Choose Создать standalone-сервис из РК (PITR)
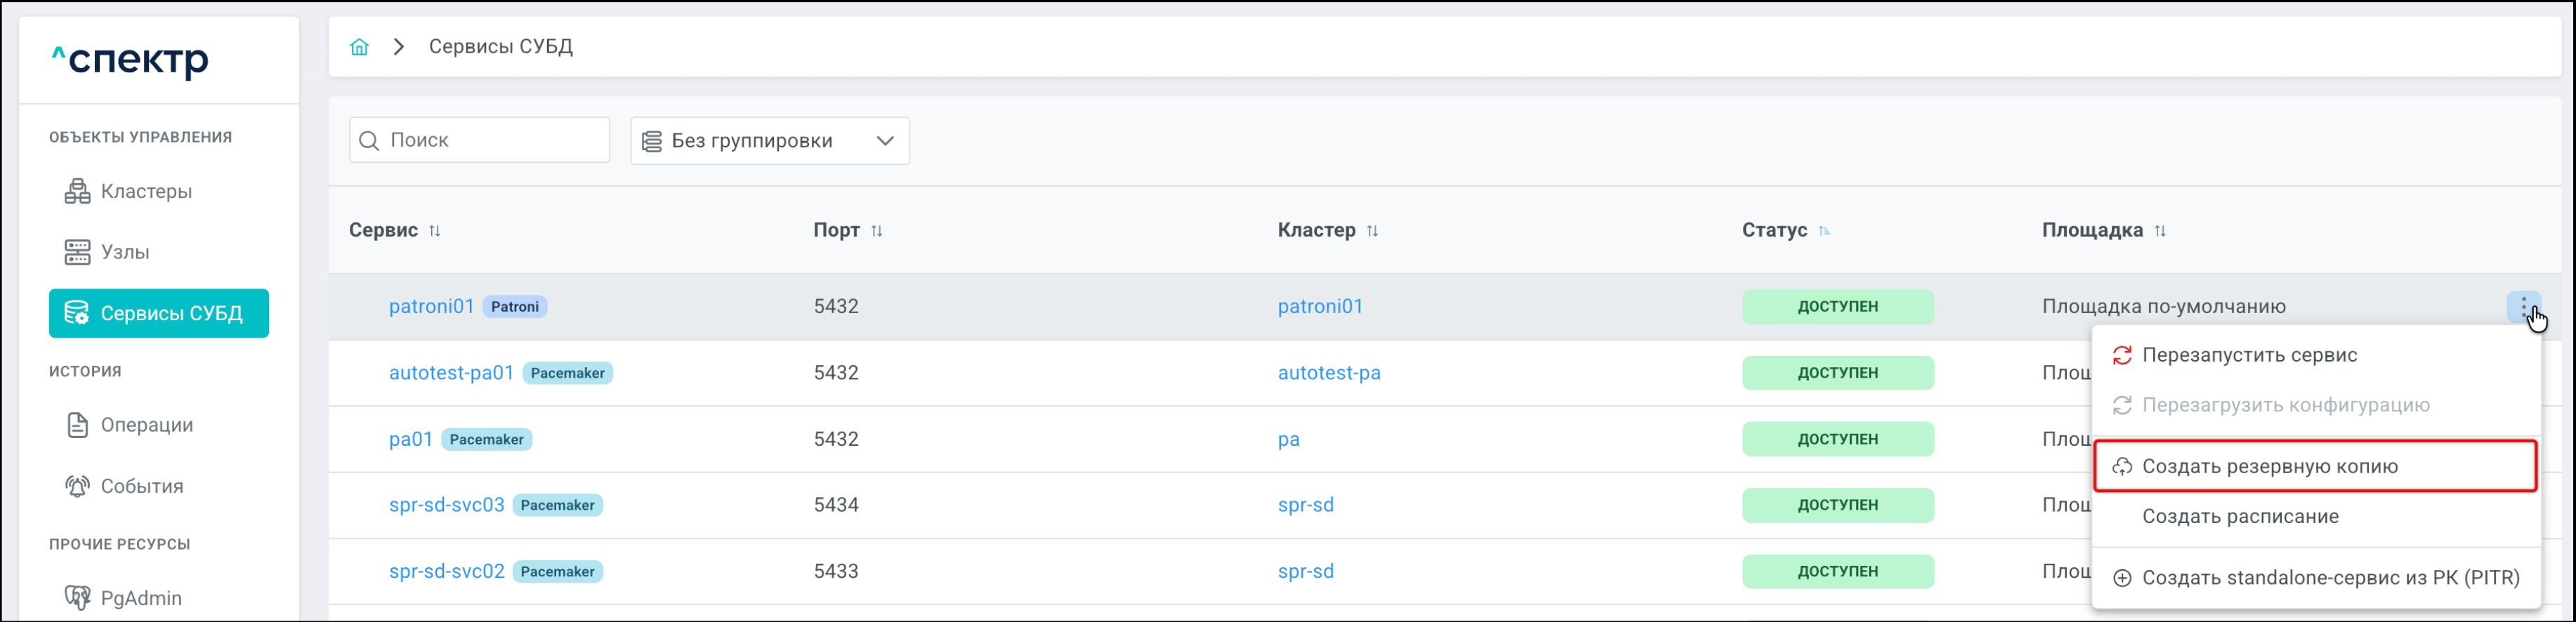Image resolution: width=2576 pixels, height=622 pixels. [x=2330, y=578]
